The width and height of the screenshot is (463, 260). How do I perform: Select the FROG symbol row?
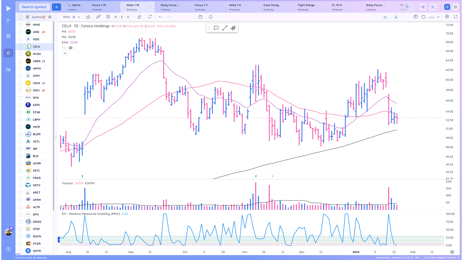34,178
